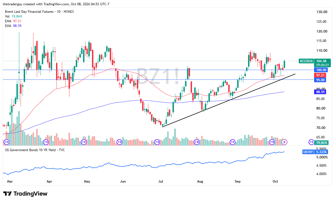The image size is (335, 202).
Task: Click the TradingView logo at the bottom
Action: (x=25, y=194)
